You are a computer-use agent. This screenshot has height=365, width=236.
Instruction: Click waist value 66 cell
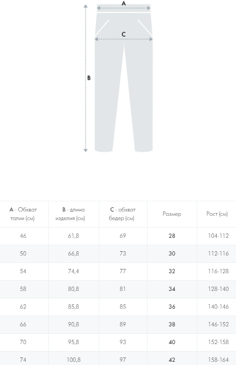click(23, 324)
